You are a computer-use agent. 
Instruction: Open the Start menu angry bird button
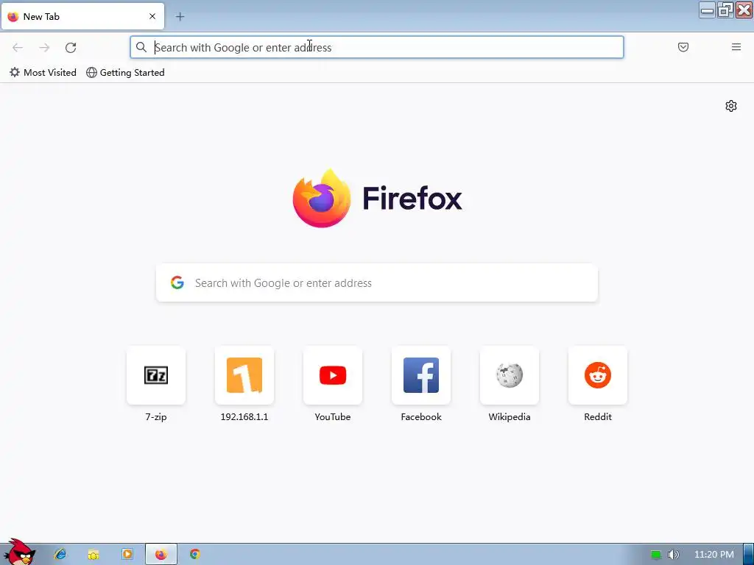tap(18, 552)
